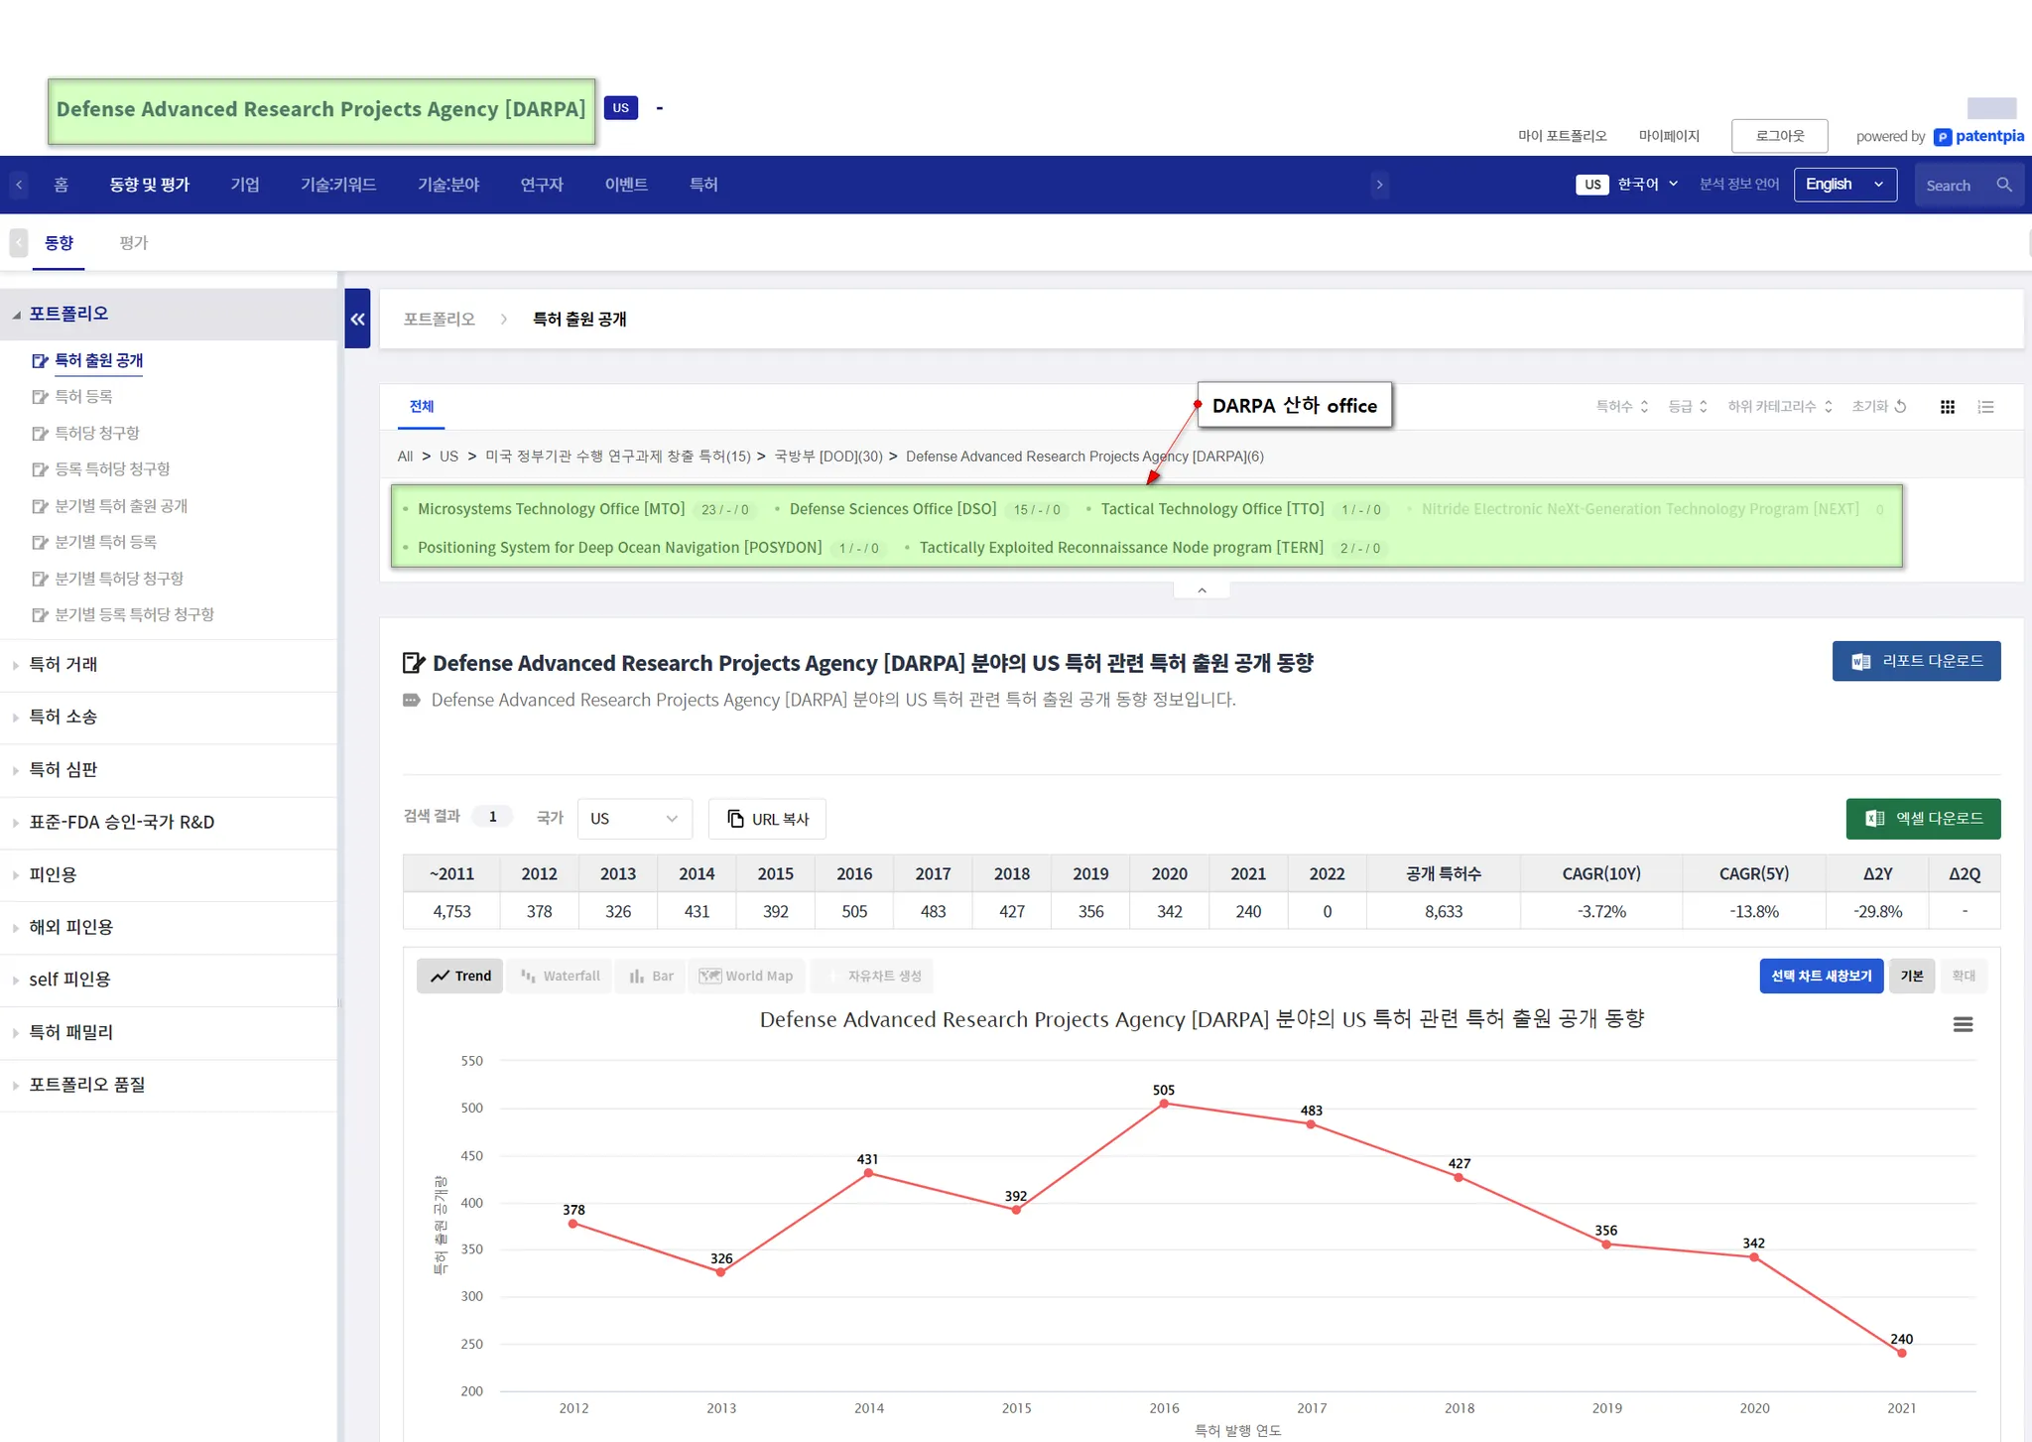This screenshot has width=2032, height=1442.
Task: Open the 국가 US country dropdown
Action: coord(634,819)
